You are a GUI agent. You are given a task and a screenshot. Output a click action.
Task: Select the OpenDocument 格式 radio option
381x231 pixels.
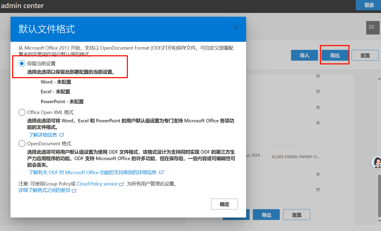(x=22, y=144)
